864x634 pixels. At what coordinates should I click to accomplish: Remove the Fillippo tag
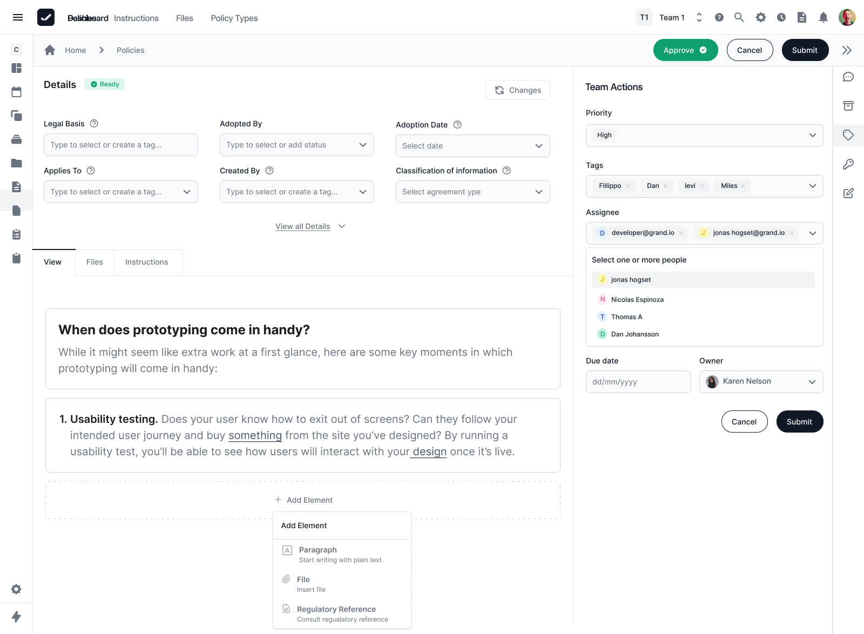628,186
